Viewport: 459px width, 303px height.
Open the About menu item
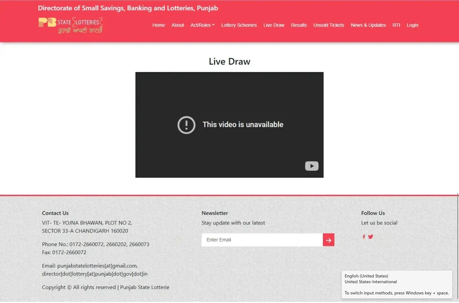[x=178, y=25]
